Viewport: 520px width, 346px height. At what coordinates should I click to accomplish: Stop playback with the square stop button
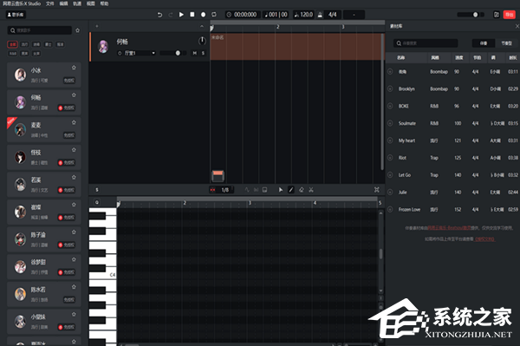tap(192, 15)
